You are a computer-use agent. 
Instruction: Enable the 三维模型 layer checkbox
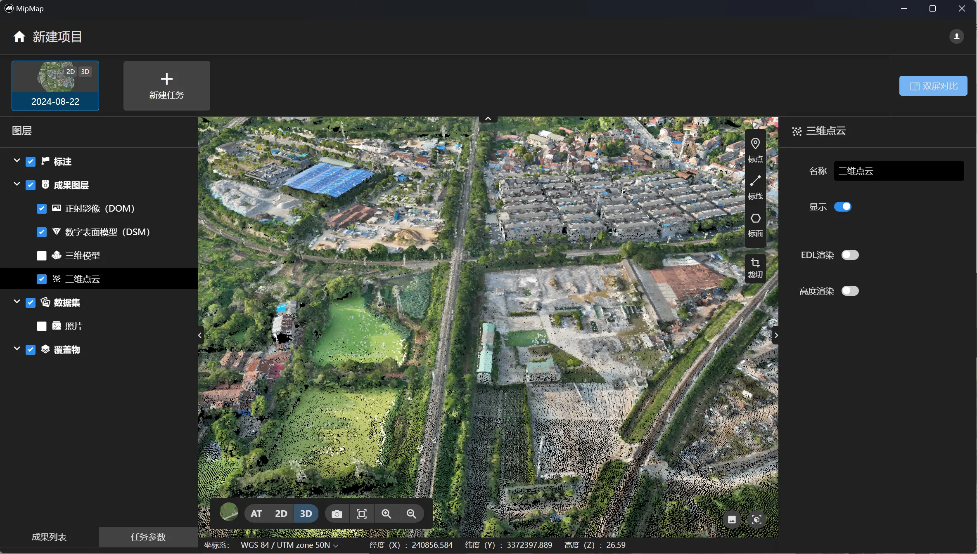click(41, 256)
